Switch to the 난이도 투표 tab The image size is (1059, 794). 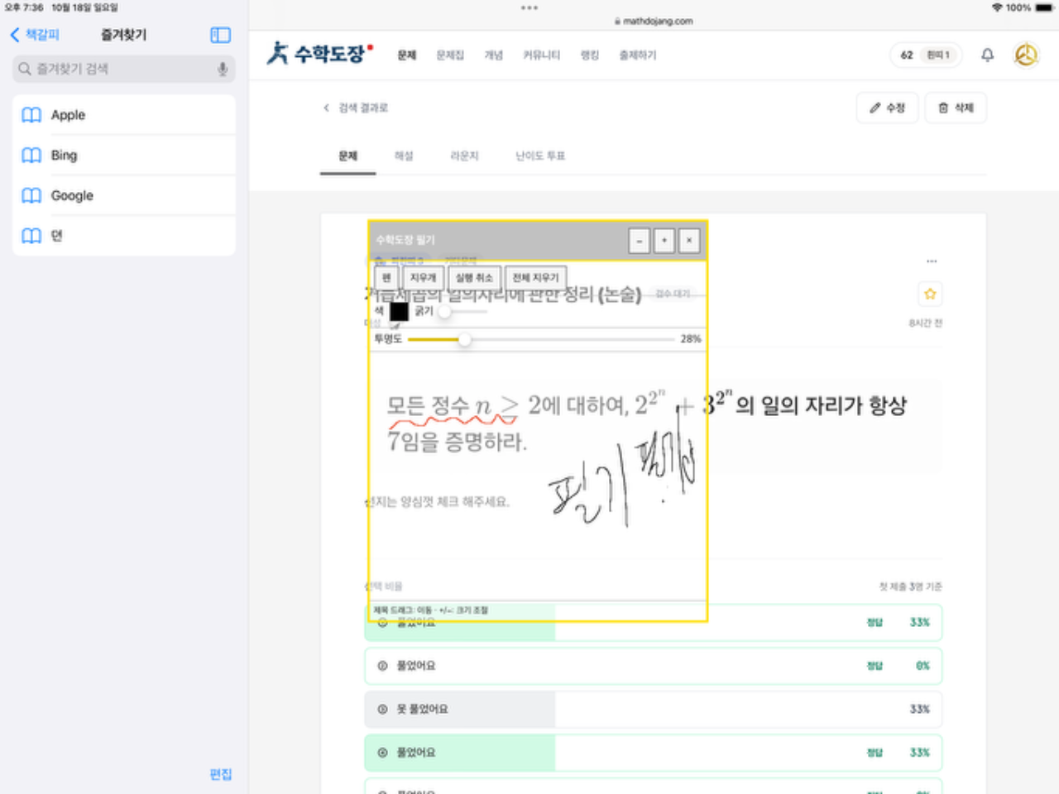[x=540, y=155]
